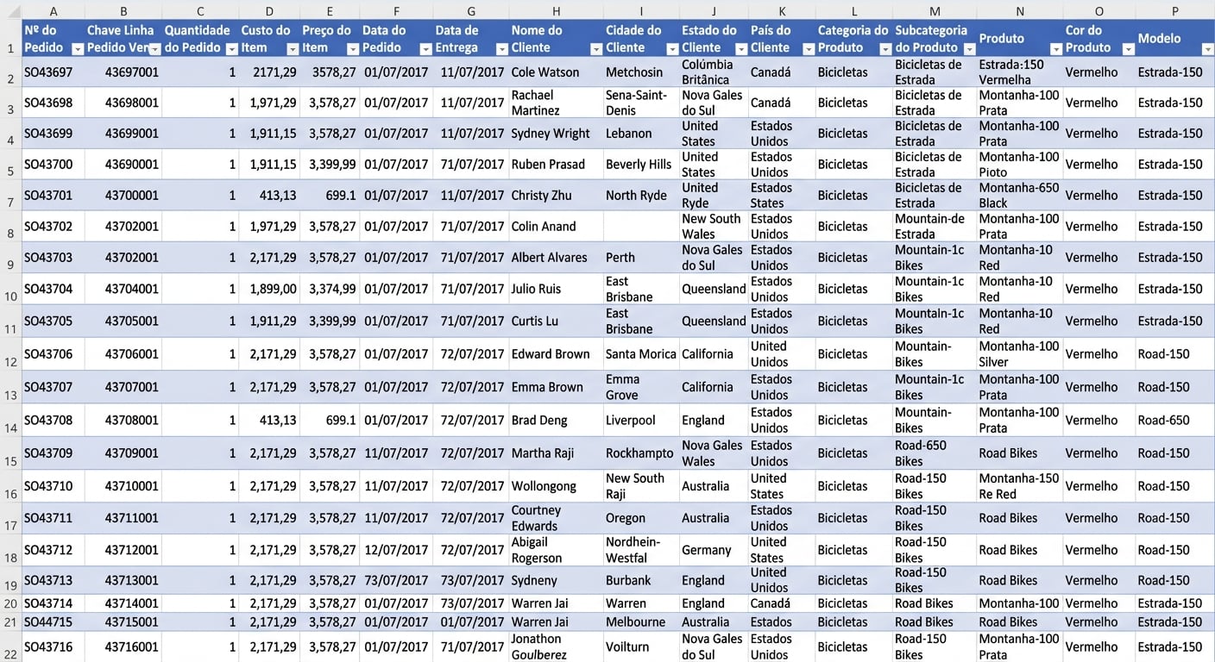
Task: Open the Cor do Produto filter dropdown
Action: [1126, 49]
